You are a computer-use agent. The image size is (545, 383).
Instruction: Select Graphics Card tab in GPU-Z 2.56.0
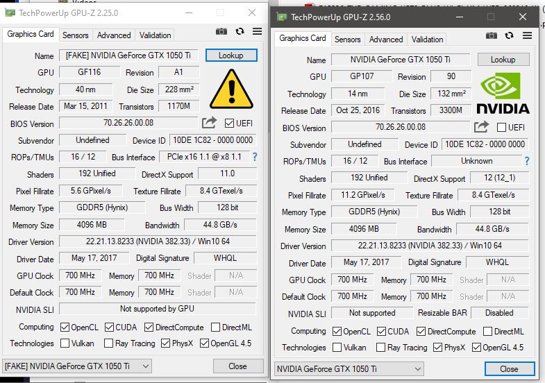click(303, 38)
